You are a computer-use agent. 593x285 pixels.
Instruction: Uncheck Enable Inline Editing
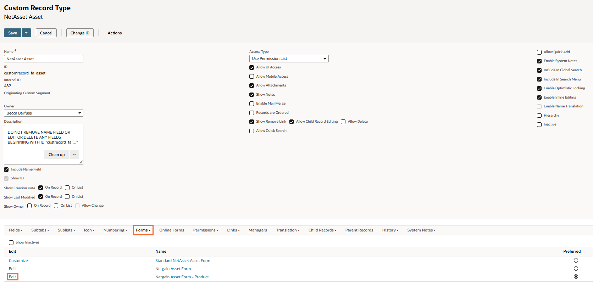539,97
